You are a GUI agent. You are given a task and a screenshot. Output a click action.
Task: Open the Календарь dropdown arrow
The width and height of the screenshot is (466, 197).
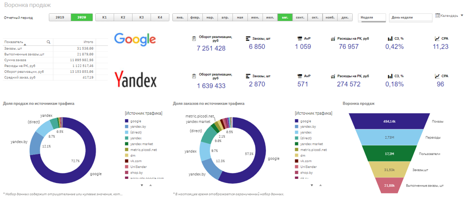(x=462, y=16)
